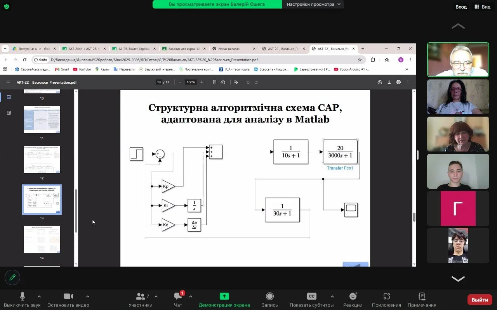Click the 100% zoom level field

191,82
